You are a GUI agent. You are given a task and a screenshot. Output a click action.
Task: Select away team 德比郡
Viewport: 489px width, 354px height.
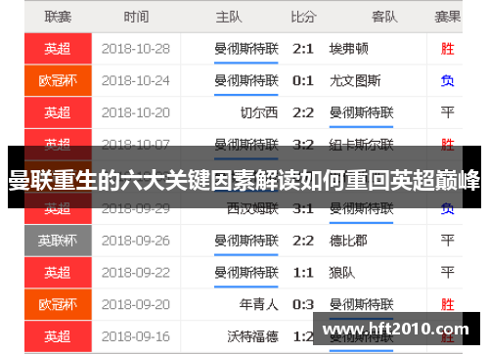pyautogui.click(x=348, y=241)
